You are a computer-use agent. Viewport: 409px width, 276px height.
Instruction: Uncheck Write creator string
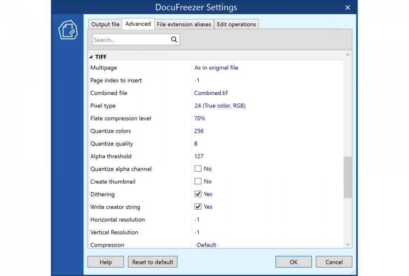point(198,207)
